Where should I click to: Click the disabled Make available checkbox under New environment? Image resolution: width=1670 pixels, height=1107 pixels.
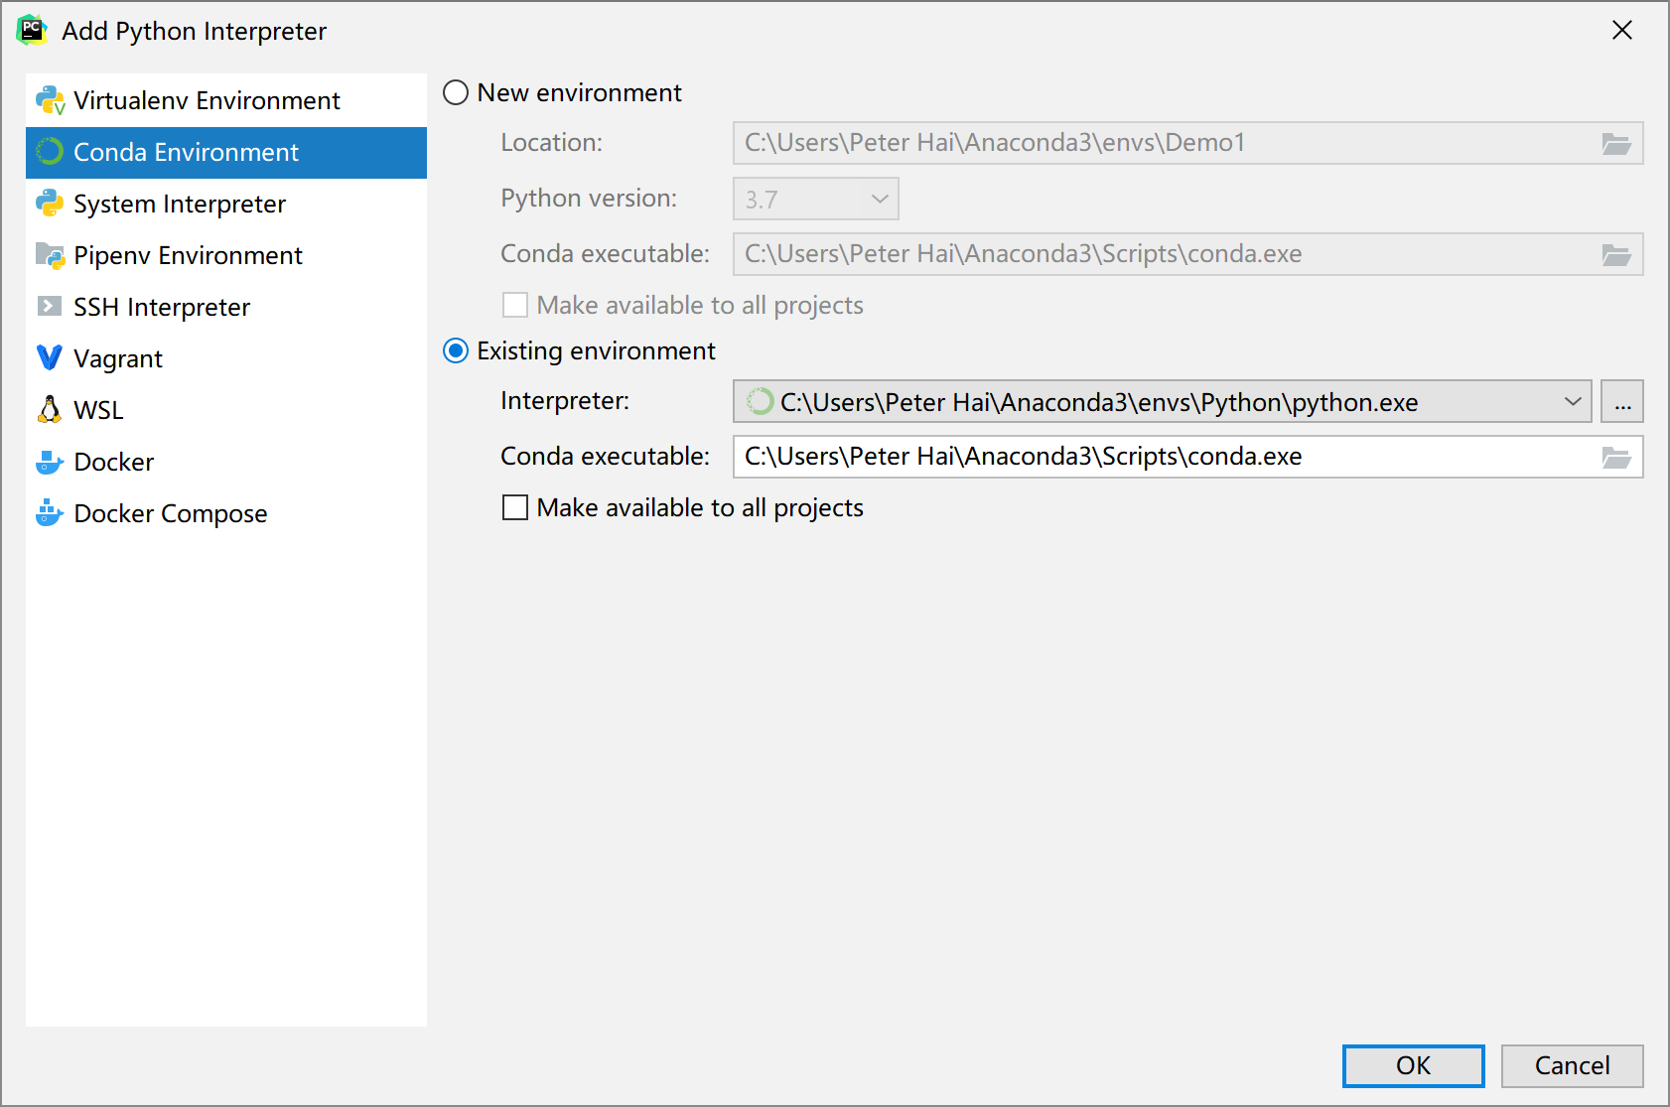pos(515,305)
